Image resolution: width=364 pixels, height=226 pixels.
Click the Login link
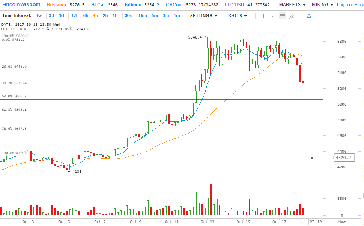[342, 5]
